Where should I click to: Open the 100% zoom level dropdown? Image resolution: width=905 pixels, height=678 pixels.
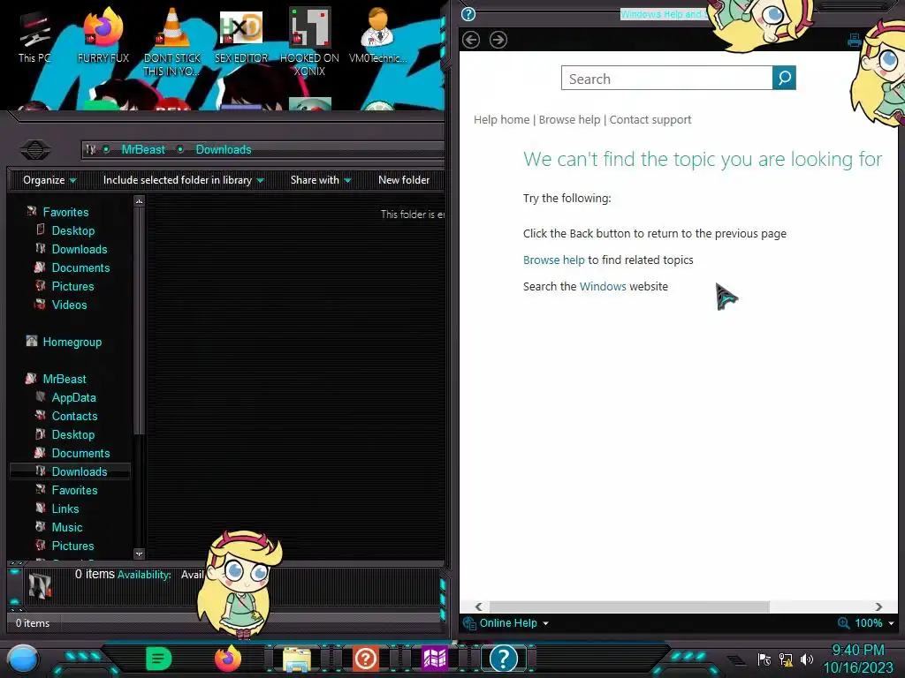[874, 623]
